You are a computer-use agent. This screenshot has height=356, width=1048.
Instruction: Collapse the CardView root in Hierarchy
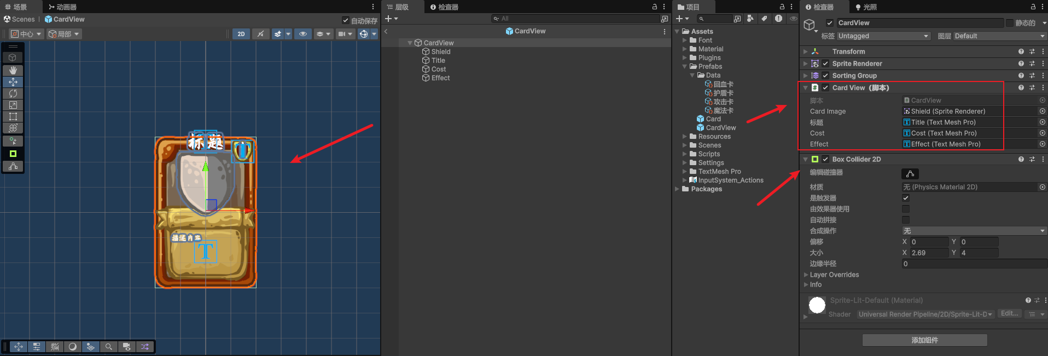[x=410, y=43]
